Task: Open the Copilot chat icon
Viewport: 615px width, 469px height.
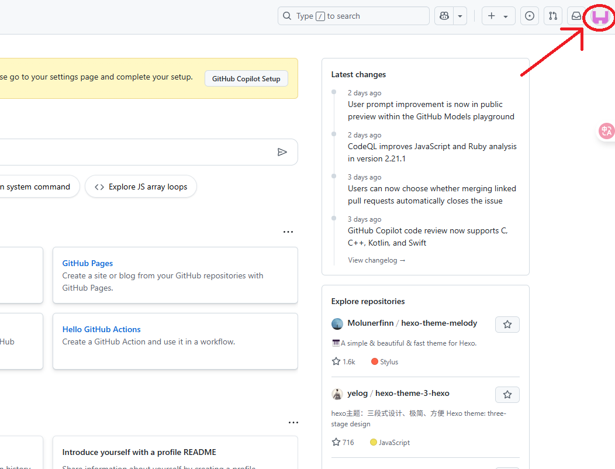Action: (x=444, y=16)
